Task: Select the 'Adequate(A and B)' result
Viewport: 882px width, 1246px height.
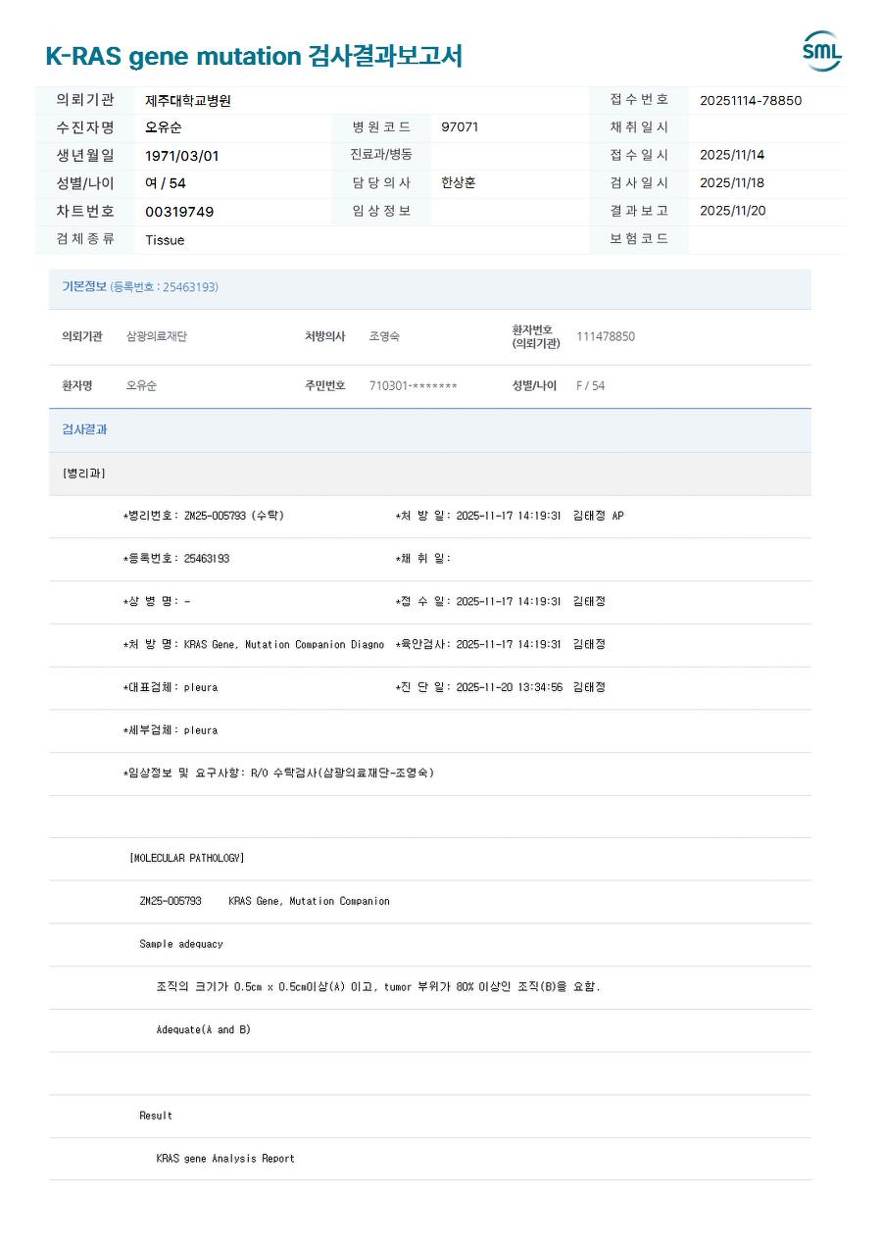Action: tap(203, 1030)
